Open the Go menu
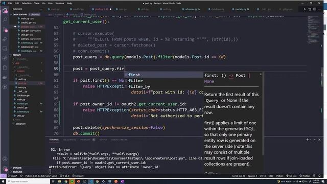 pyautogui.click(x=44, y=3)
